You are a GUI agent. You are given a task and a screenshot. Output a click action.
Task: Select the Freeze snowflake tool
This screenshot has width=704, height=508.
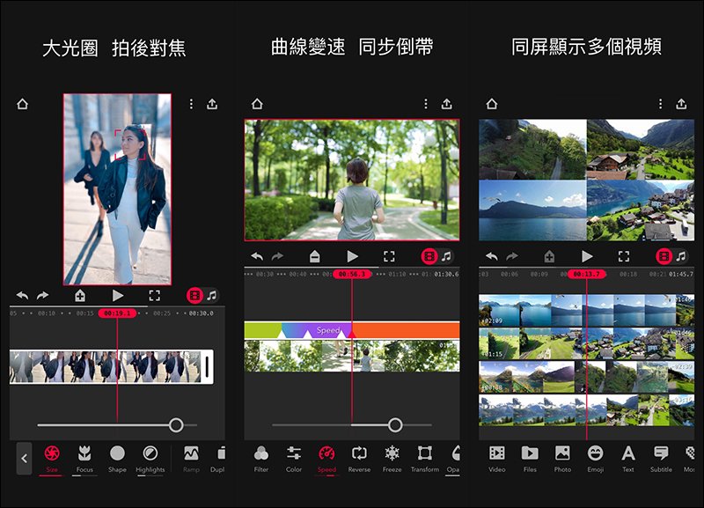(392, 455)
